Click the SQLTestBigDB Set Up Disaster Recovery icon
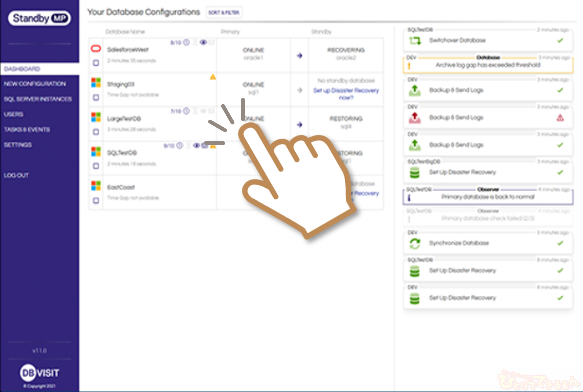The height and width of the screenshot is (392, 583). pyautogui.click(x=414, y=172)
